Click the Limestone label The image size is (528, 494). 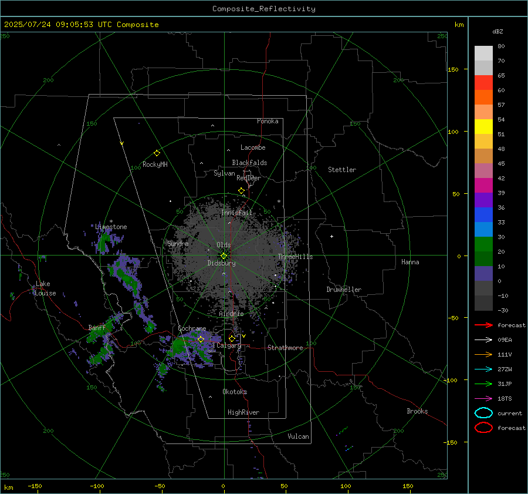pyautogui.click(x=111, y=227)
